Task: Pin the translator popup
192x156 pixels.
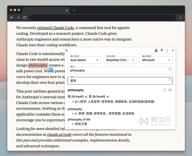Action: coord(162,50)
